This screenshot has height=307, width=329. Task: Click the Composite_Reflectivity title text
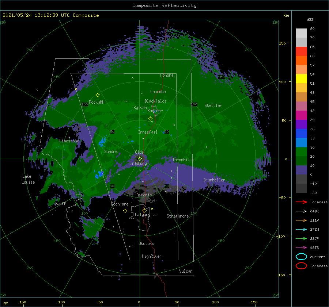[164, 5]
